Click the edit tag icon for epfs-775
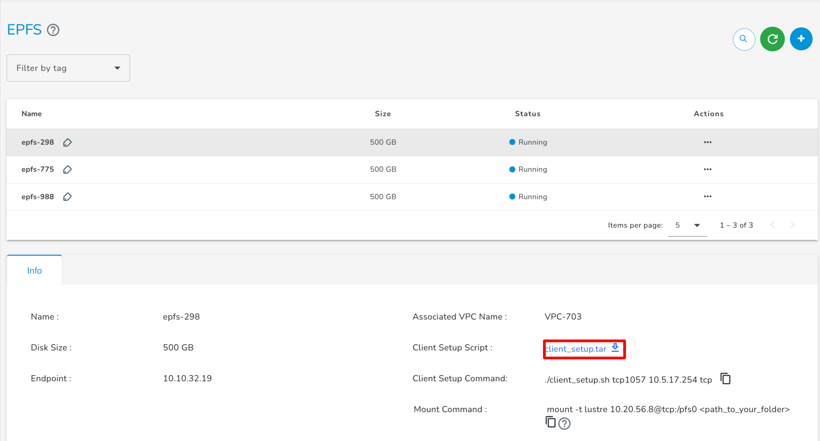The height and width of the screenshot is (441, 820). point(67,169)
